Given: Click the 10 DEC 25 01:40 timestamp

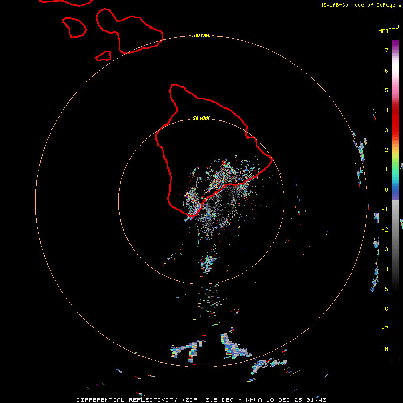Looking at the screenshot, I should pos(296,400).
